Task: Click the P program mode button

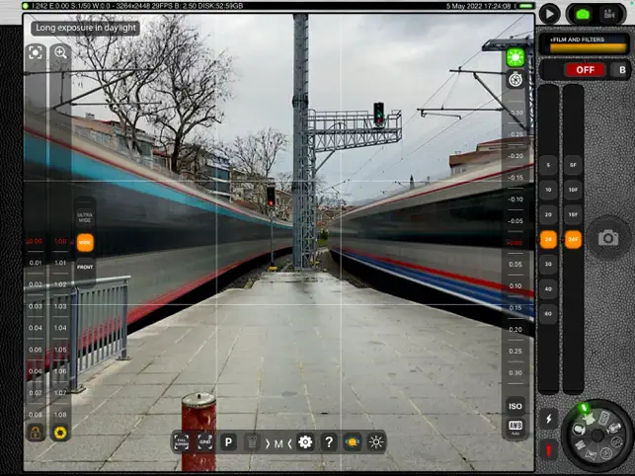Action: [x=228, y=442]
